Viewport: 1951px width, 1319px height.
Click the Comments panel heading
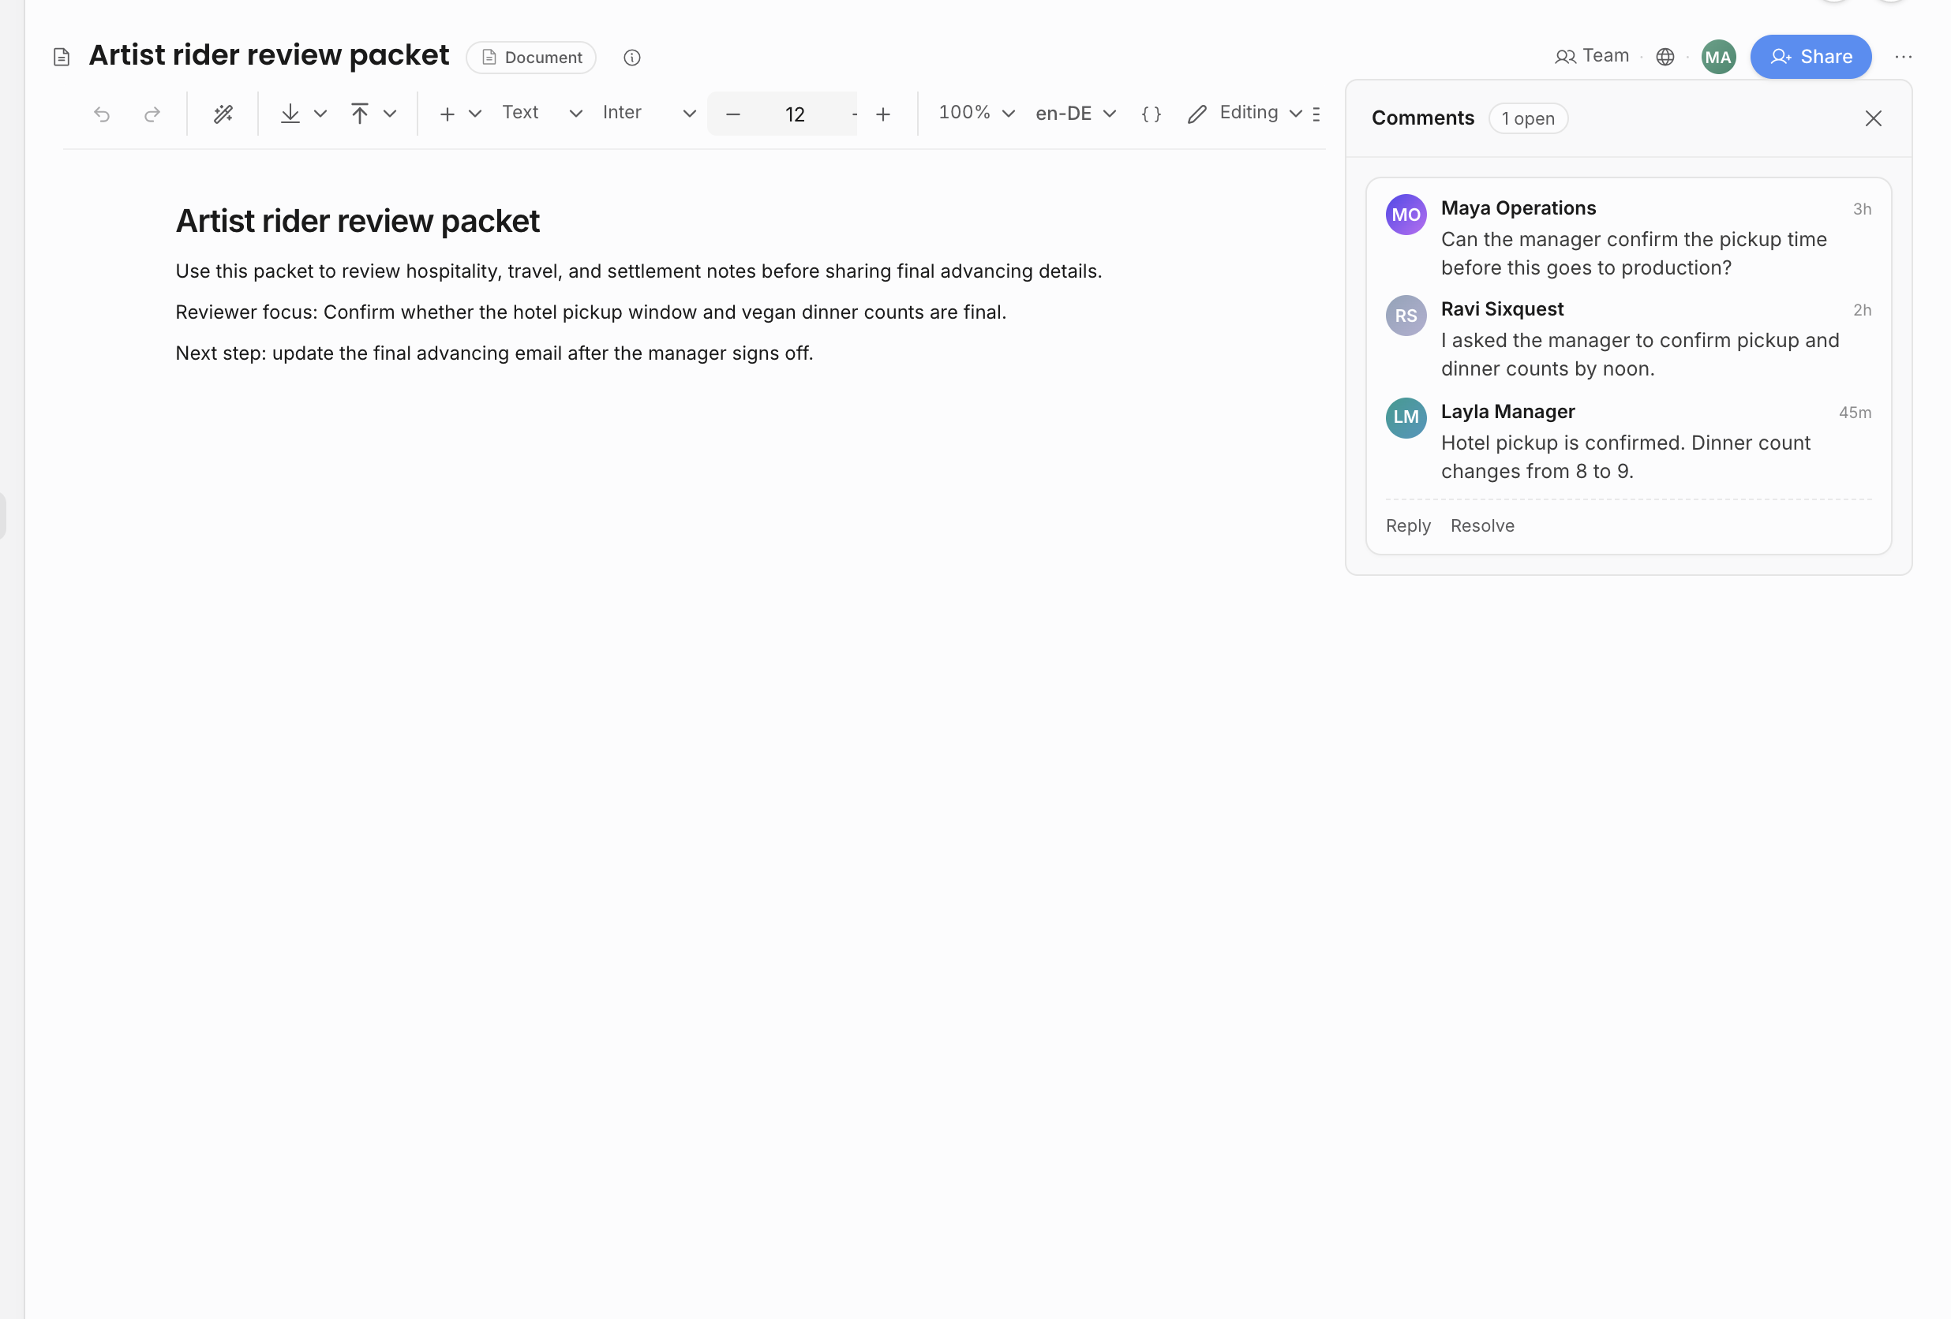[x=1423, y=118]
